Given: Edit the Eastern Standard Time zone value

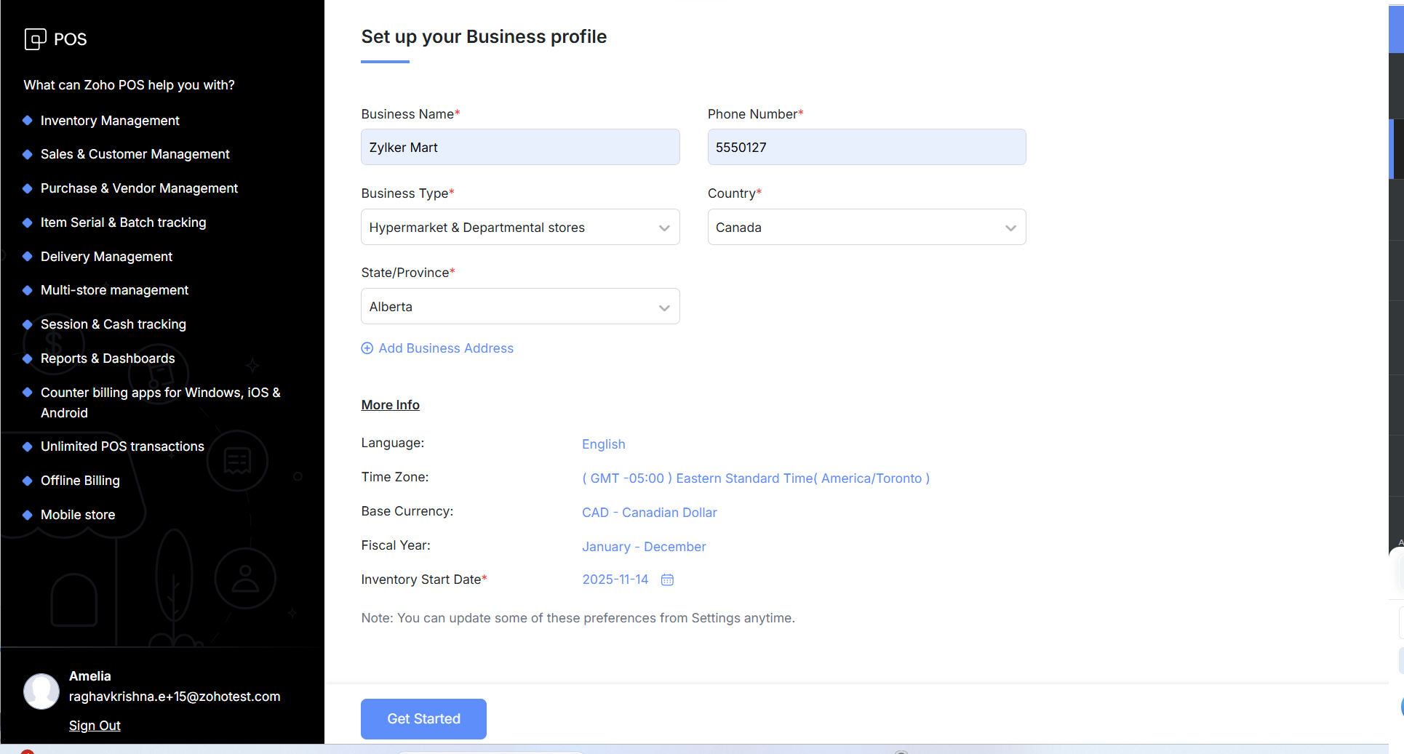Looking at the screenshot, I should coord(755,478).
